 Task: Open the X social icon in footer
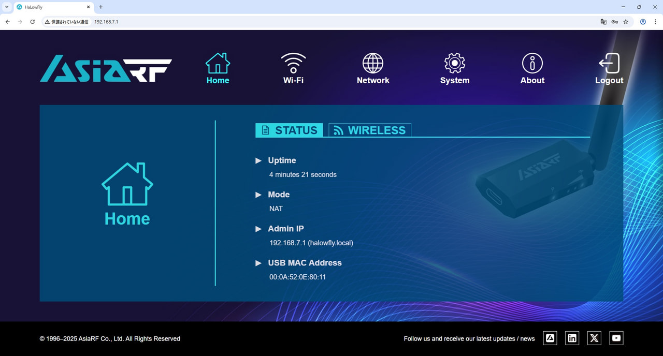(x=594, y=338)
